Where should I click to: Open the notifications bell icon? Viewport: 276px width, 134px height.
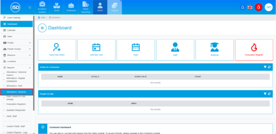coord(243,7)
